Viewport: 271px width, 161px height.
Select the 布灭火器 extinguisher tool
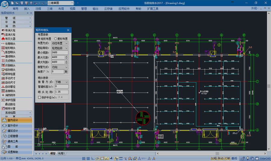(10, 39)
